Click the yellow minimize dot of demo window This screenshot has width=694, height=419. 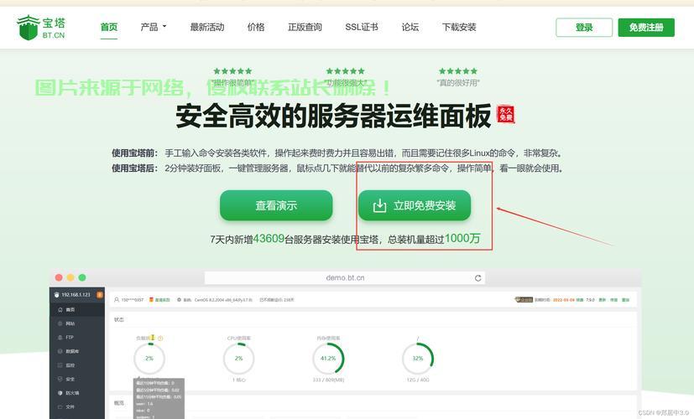tap(70, 277)
